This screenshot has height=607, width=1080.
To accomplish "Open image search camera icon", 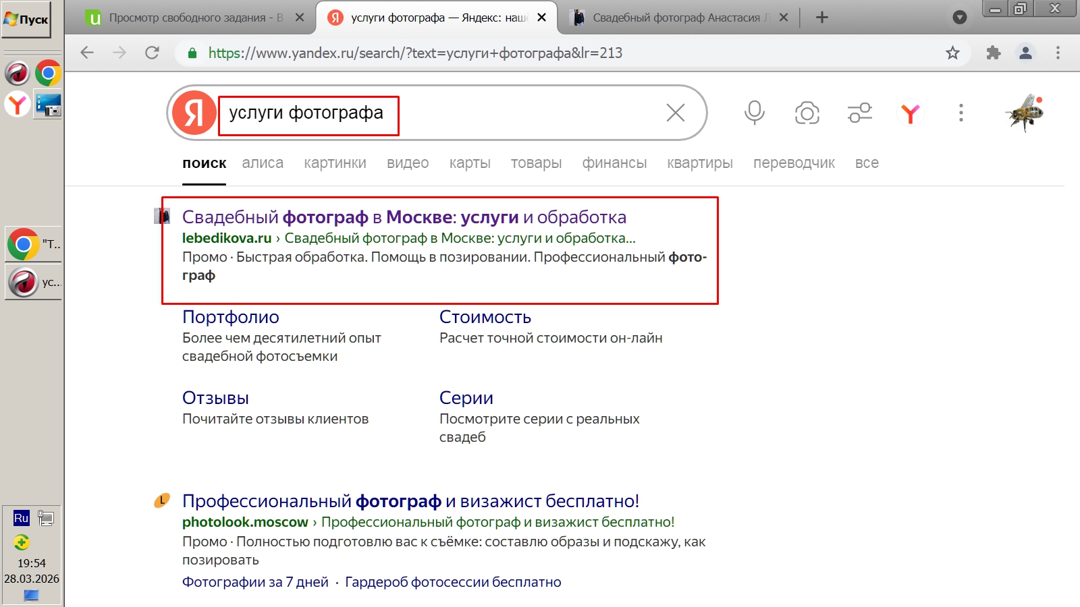I will (807, 113).
